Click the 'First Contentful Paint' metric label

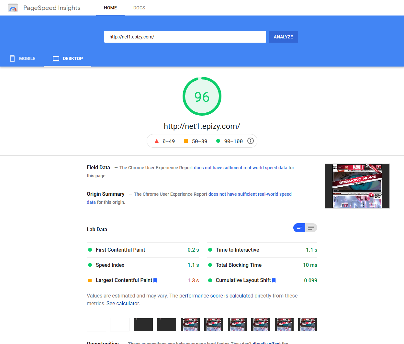coord(120,250)
